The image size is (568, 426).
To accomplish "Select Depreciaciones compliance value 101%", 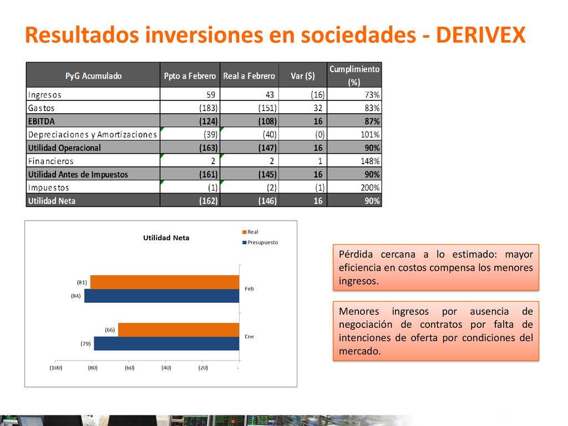I will point(370,135).
